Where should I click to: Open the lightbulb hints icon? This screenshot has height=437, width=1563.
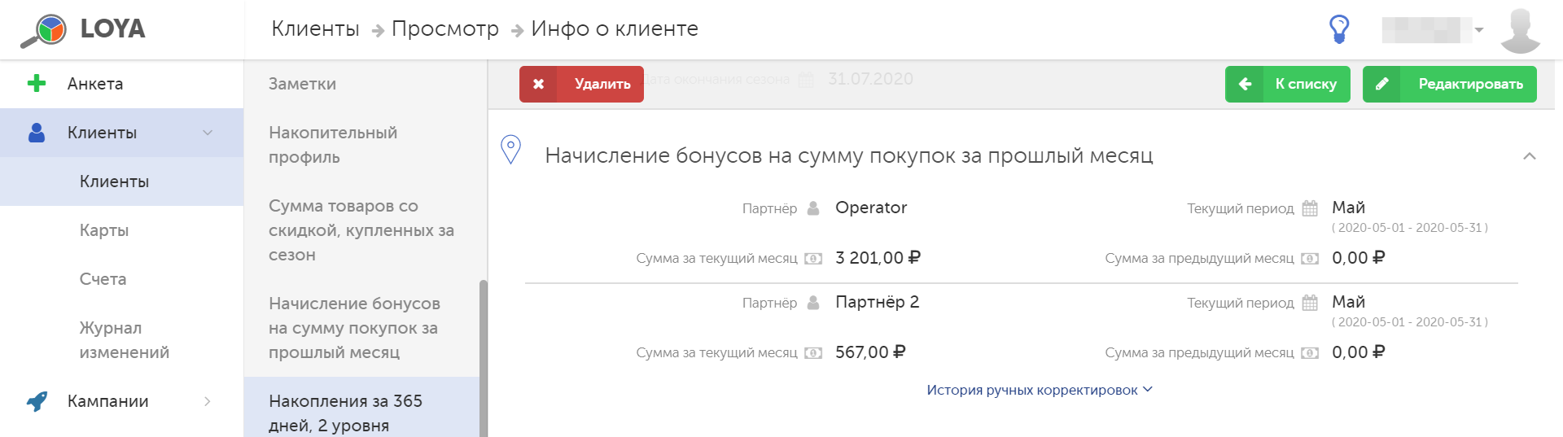pyautogui.click(x=1339, y=29)
